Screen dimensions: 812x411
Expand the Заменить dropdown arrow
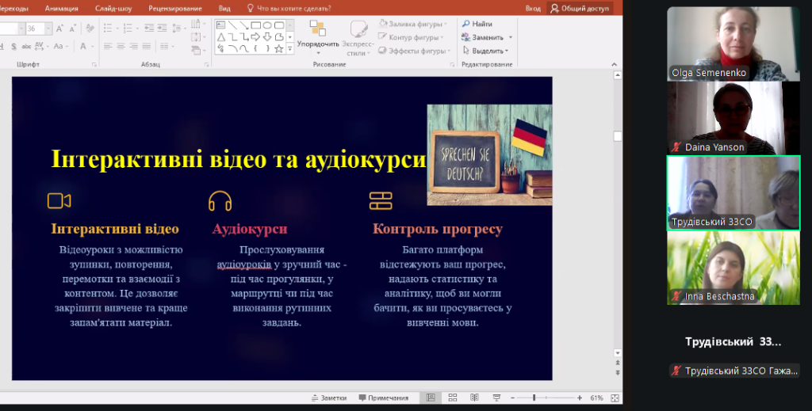pyautogui.click(x=510, y=37)
